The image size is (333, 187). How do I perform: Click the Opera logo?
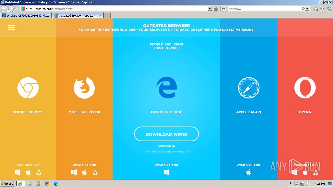pyautogui.click(x=305, y=88)
